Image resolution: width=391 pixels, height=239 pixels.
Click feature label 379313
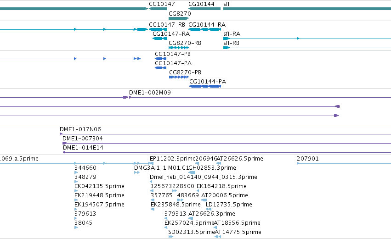[x=176, y=214]
